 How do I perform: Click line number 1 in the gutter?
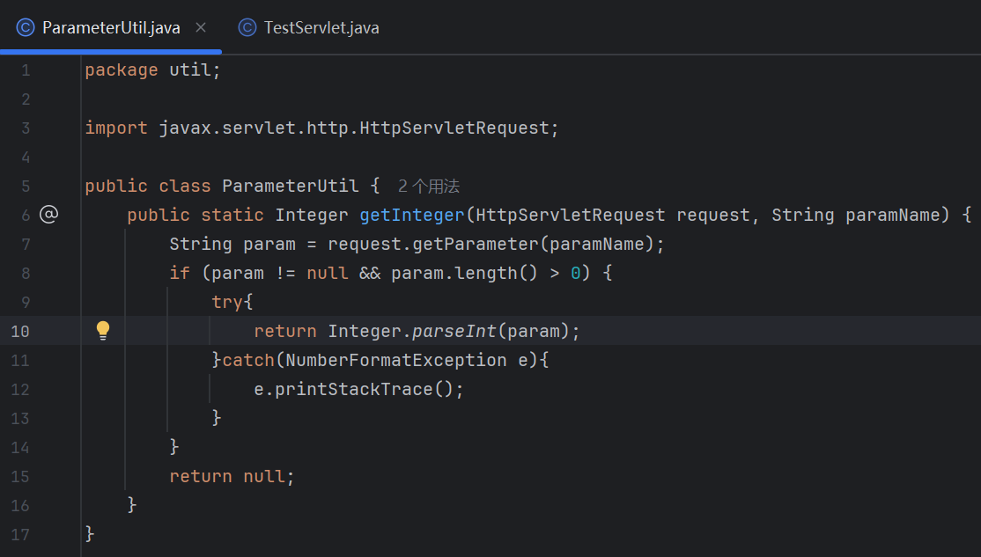tap(26, 70)
